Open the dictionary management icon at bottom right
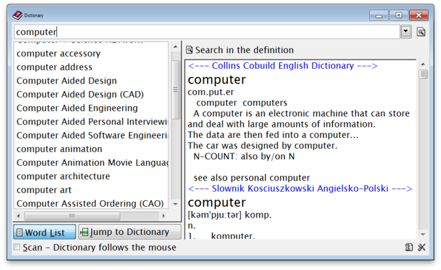Viewport: 441px width, 270px height. click(409, 247)
